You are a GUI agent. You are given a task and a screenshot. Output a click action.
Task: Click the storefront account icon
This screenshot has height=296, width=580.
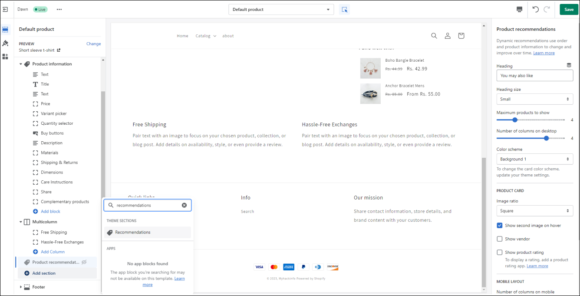(x=448, y=36)
